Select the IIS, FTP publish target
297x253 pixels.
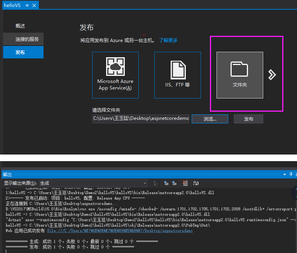point(178,75)
